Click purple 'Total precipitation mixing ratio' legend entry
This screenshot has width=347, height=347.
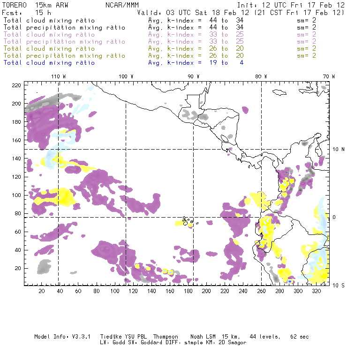[64, 42]
